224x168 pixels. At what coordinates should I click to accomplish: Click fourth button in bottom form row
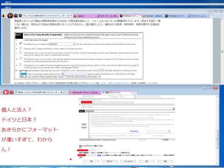click(147, 161)
